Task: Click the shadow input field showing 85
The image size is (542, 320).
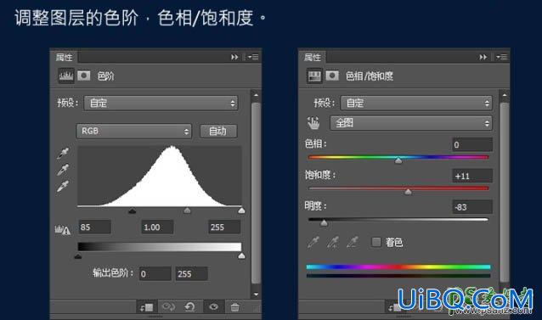Action: (94, 227)
